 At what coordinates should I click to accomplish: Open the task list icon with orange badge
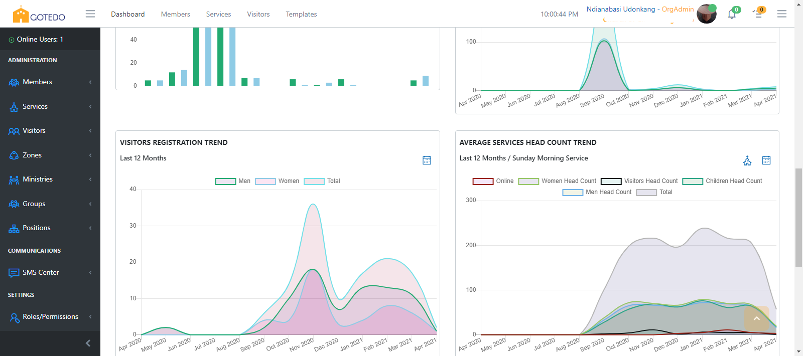pos(758,15)
